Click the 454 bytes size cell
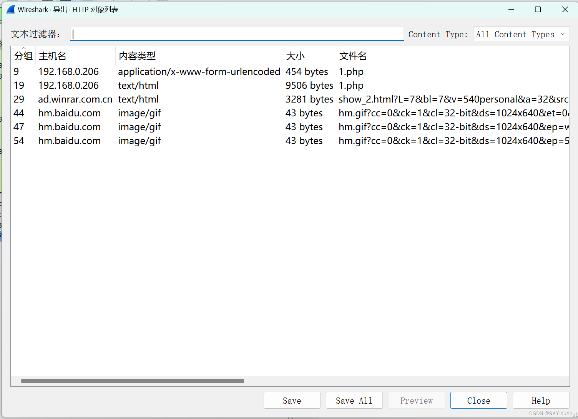578x419 pixels. click(x=307, y=71)
